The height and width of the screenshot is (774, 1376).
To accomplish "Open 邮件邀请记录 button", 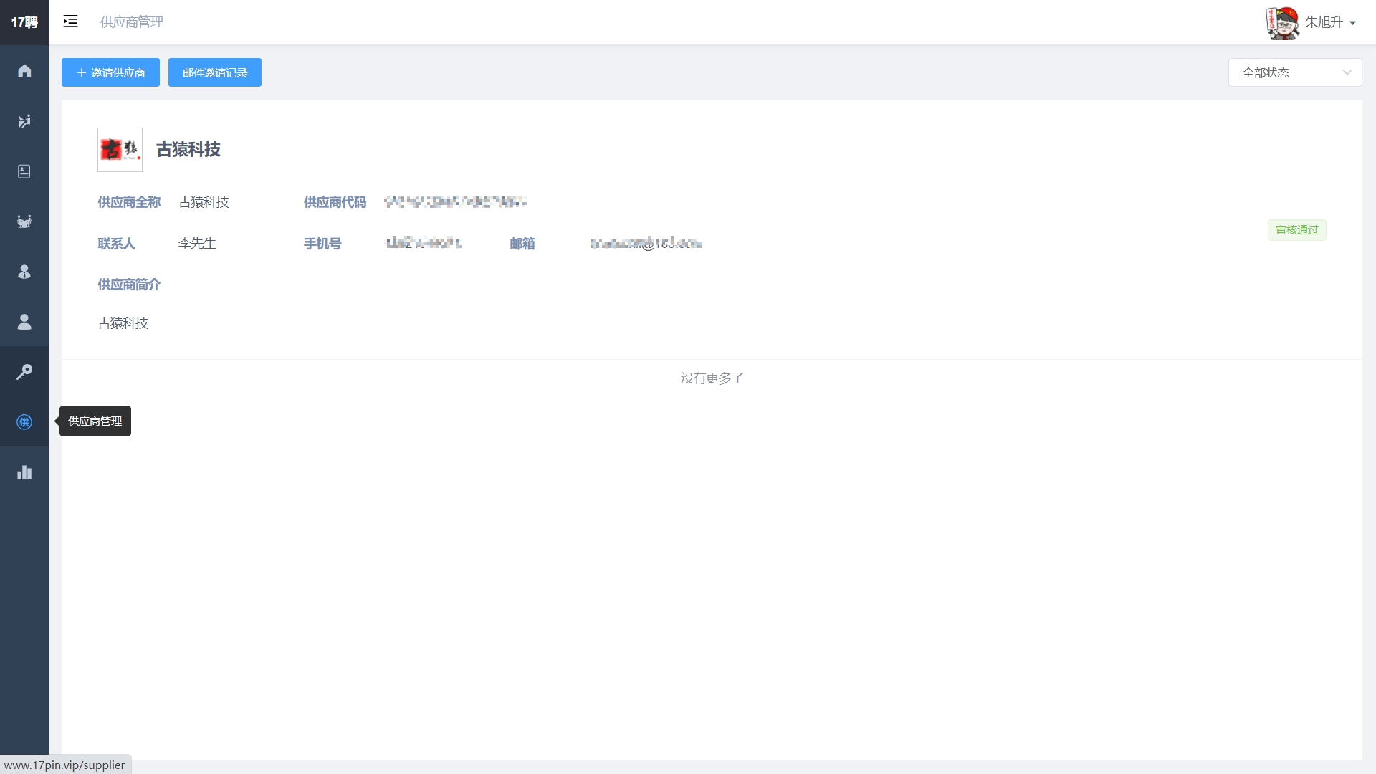I will pyautogui.click(x=214, y=72).
